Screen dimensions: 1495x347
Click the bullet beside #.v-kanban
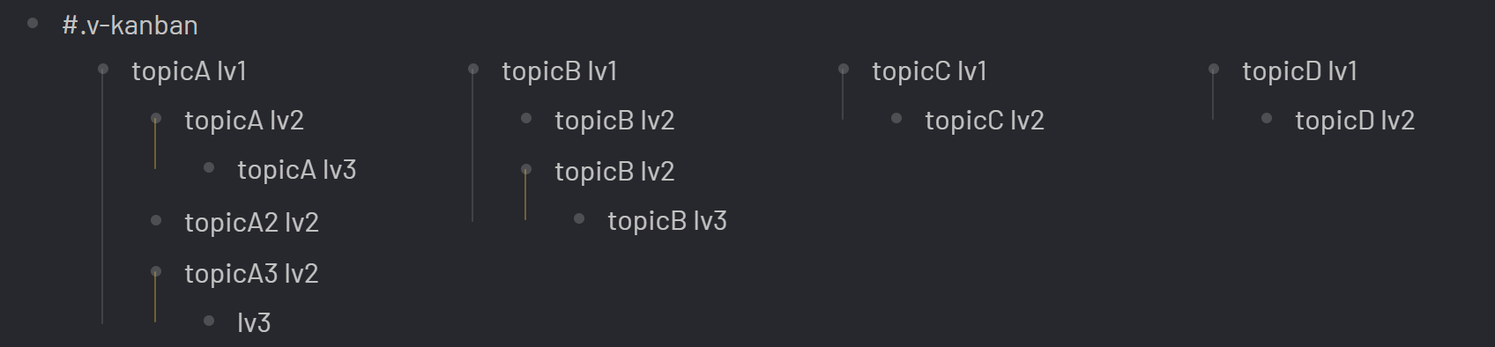(x=33, y=24)
